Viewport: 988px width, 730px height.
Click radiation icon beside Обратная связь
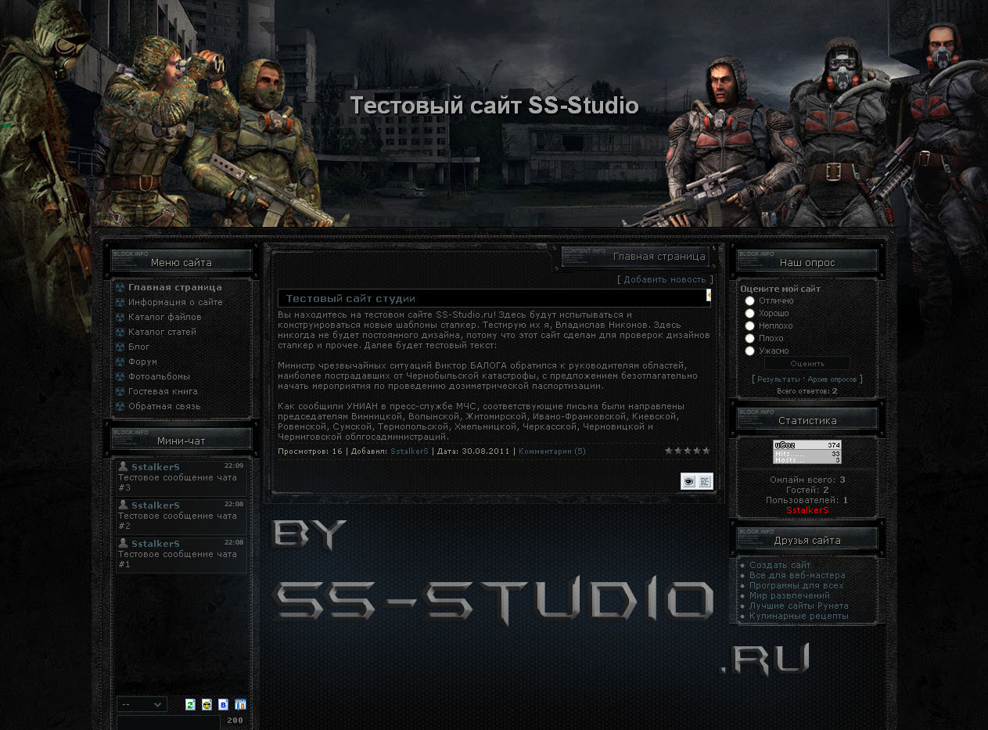click(120, 406)
